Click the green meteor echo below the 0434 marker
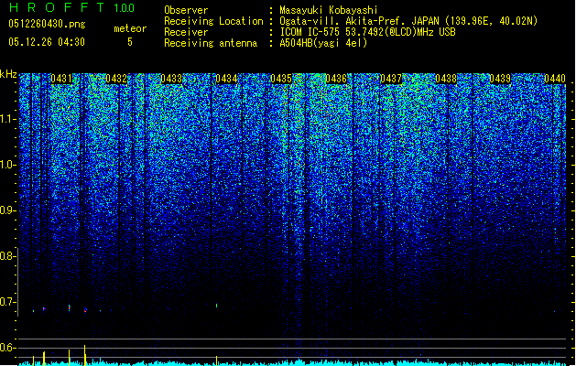The width and height of the screenshot is (576, 366). pyautogui.click(x=216, y=305)
